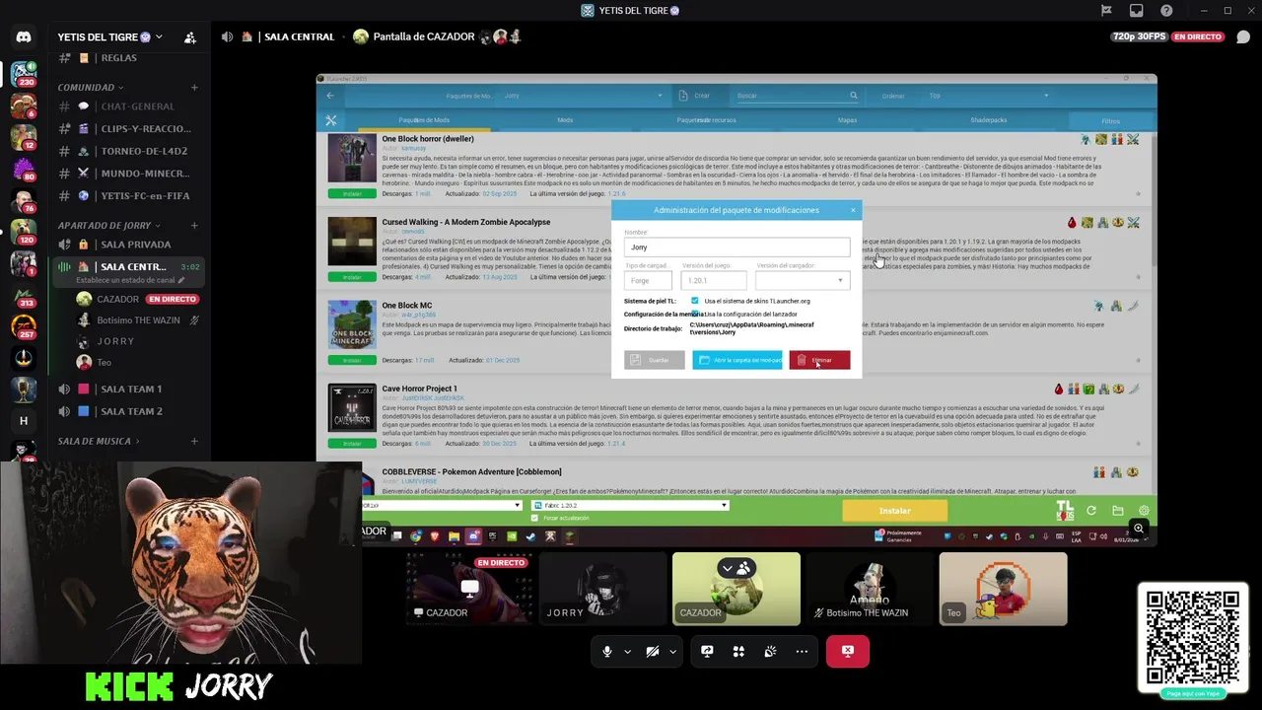Click the zoom magnifier on the stream

1139,529
